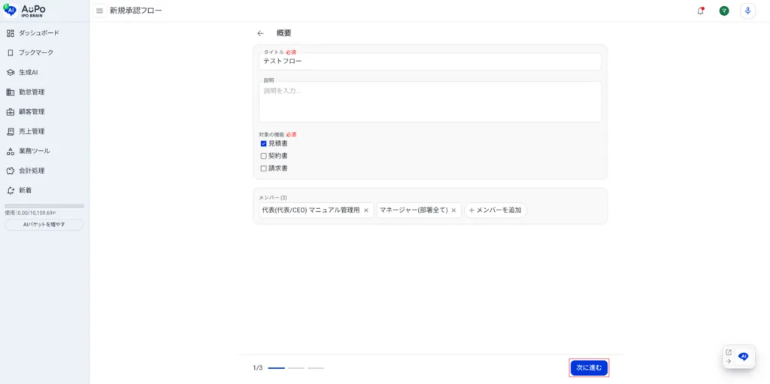Go back with the arrow beside 概要
770x384 pixels.
260,33
